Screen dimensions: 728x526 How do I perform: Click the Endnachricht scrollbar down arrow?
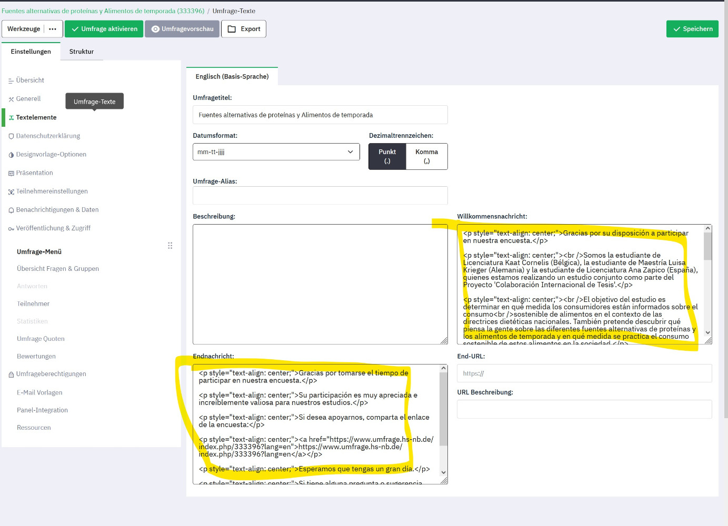pyautogui.click(x=443, y=472)
